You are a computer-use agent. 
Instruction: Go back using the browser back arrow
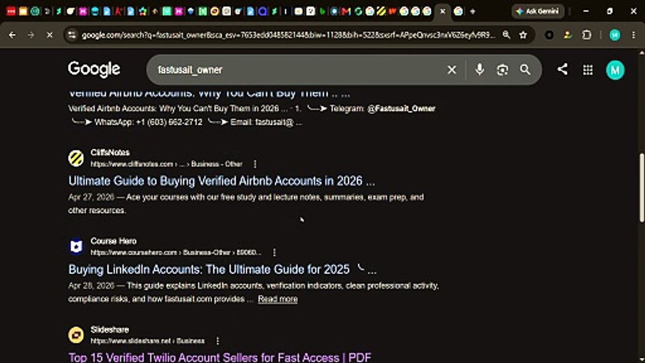pos(12,35)
